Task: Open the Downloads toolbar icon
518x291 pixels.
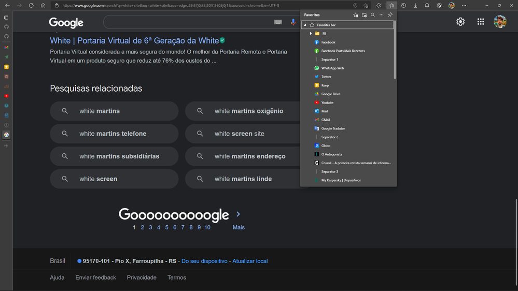Action: coord(415,5)
